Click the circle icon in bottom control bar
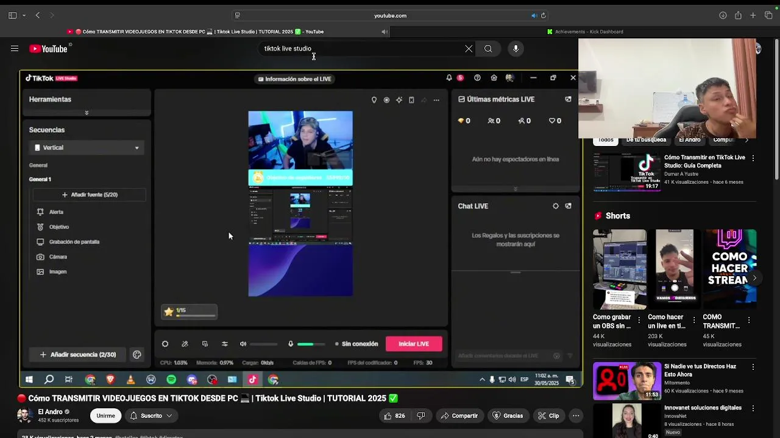The height and width of the screenshot is (438, 780). tap(165, 344)
